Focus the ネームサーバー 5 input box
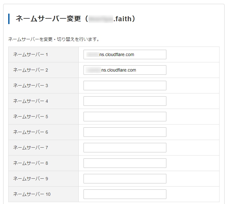 click(x=125, y=117)
